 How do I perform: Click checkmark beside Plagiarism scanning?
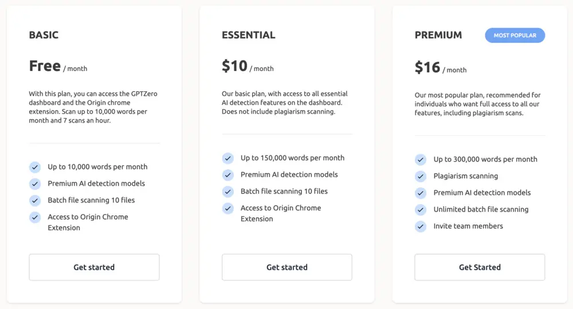click(x=421, y=177)
